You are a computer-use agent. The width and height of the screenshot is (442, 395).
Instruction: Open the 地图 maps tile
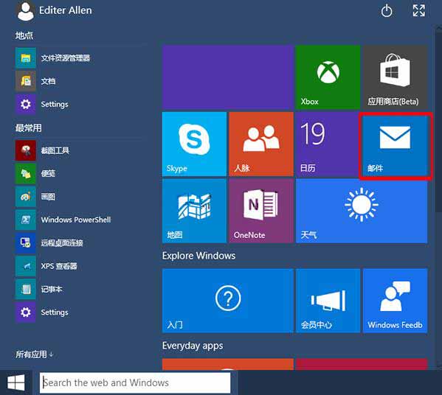pyautogui.click(x=194, y=211)
